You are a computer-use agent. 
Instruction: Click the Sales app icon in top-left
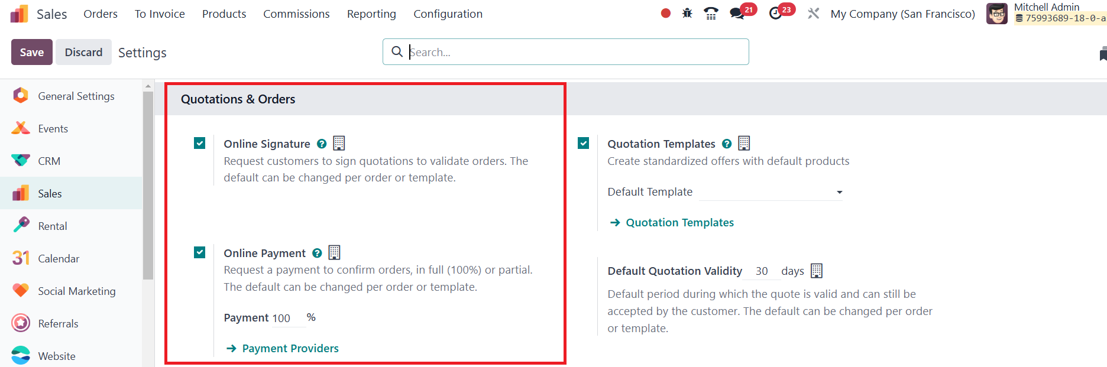(x=20, y=14)
